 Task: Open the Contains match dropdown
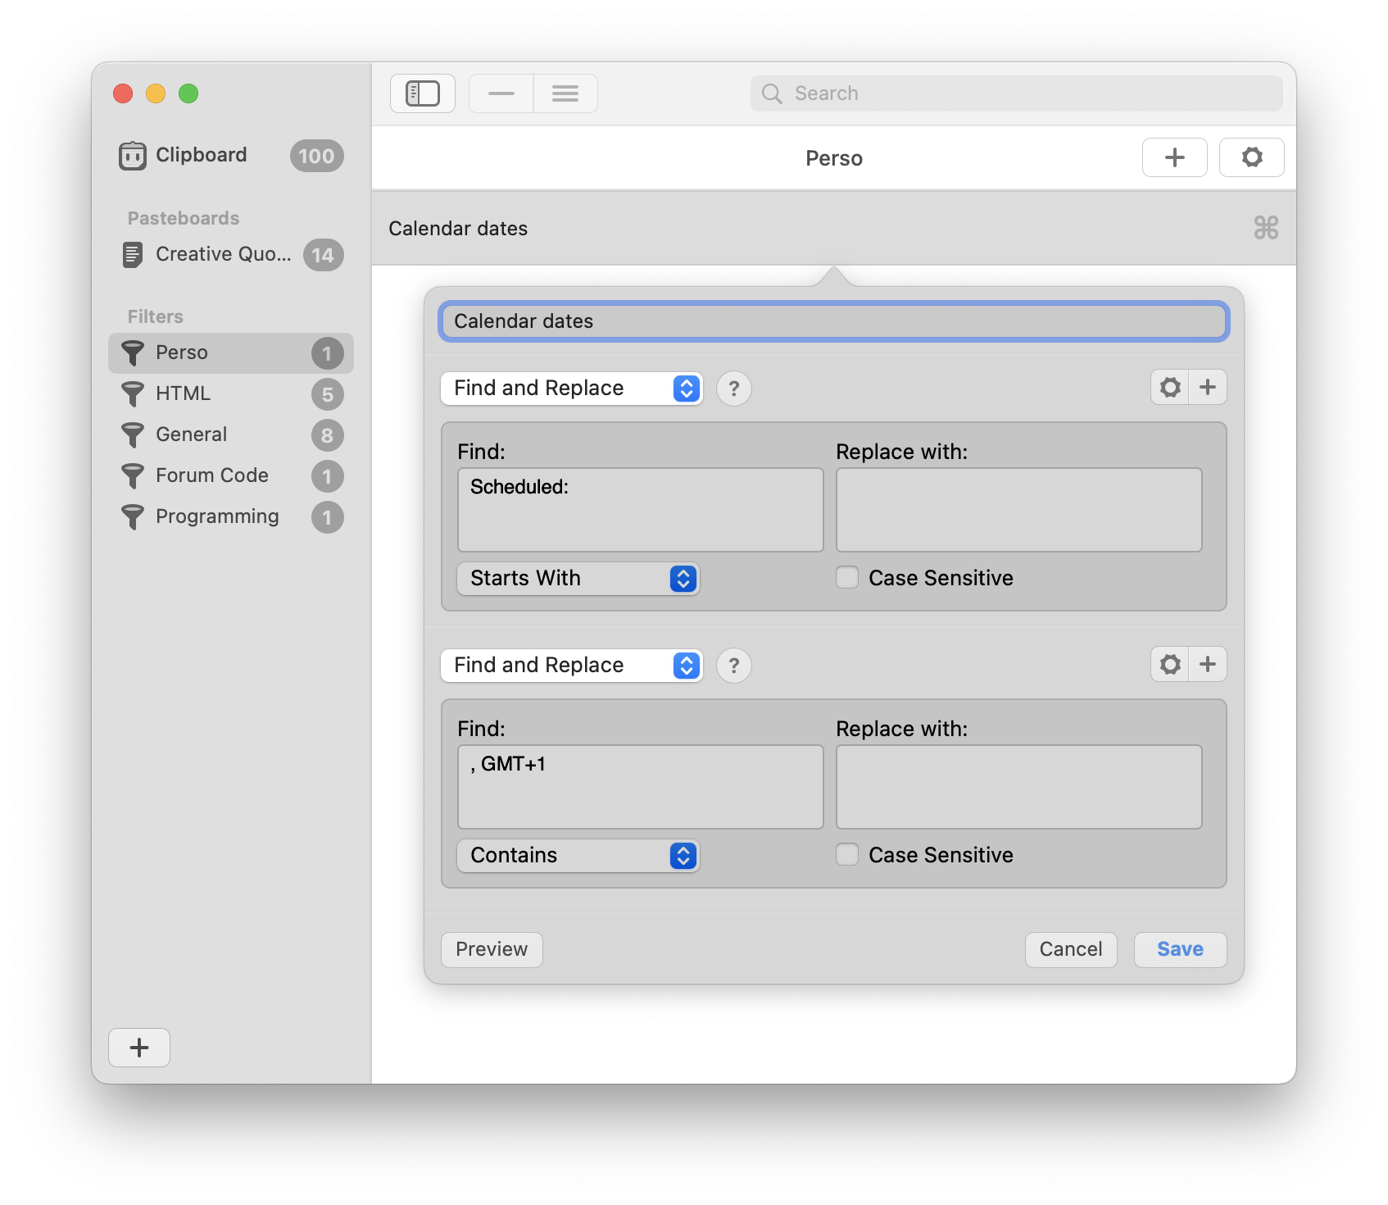(x=578, y=856)
